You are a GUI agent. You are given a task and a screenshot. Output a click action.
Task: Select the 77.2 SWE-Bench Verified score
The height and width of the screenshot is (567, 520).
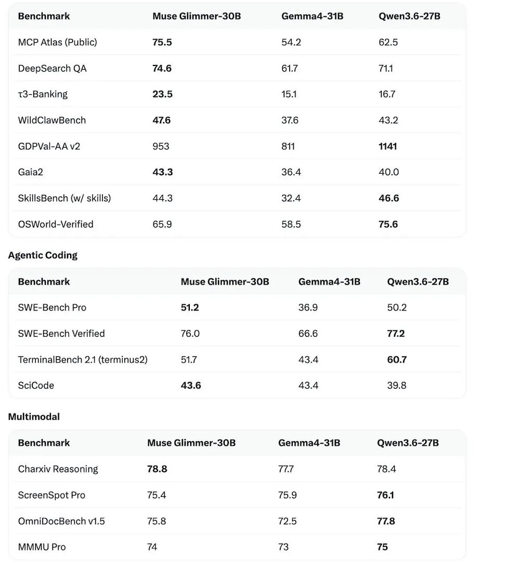396,334
